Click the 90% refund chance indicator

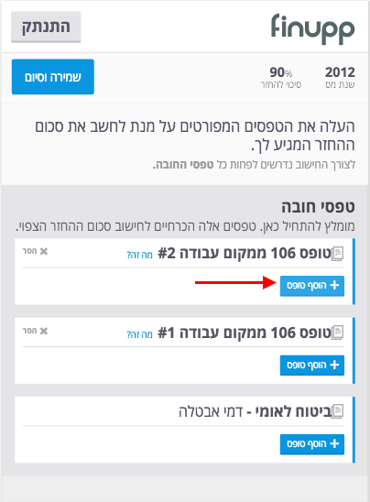[x=280, y=77]
